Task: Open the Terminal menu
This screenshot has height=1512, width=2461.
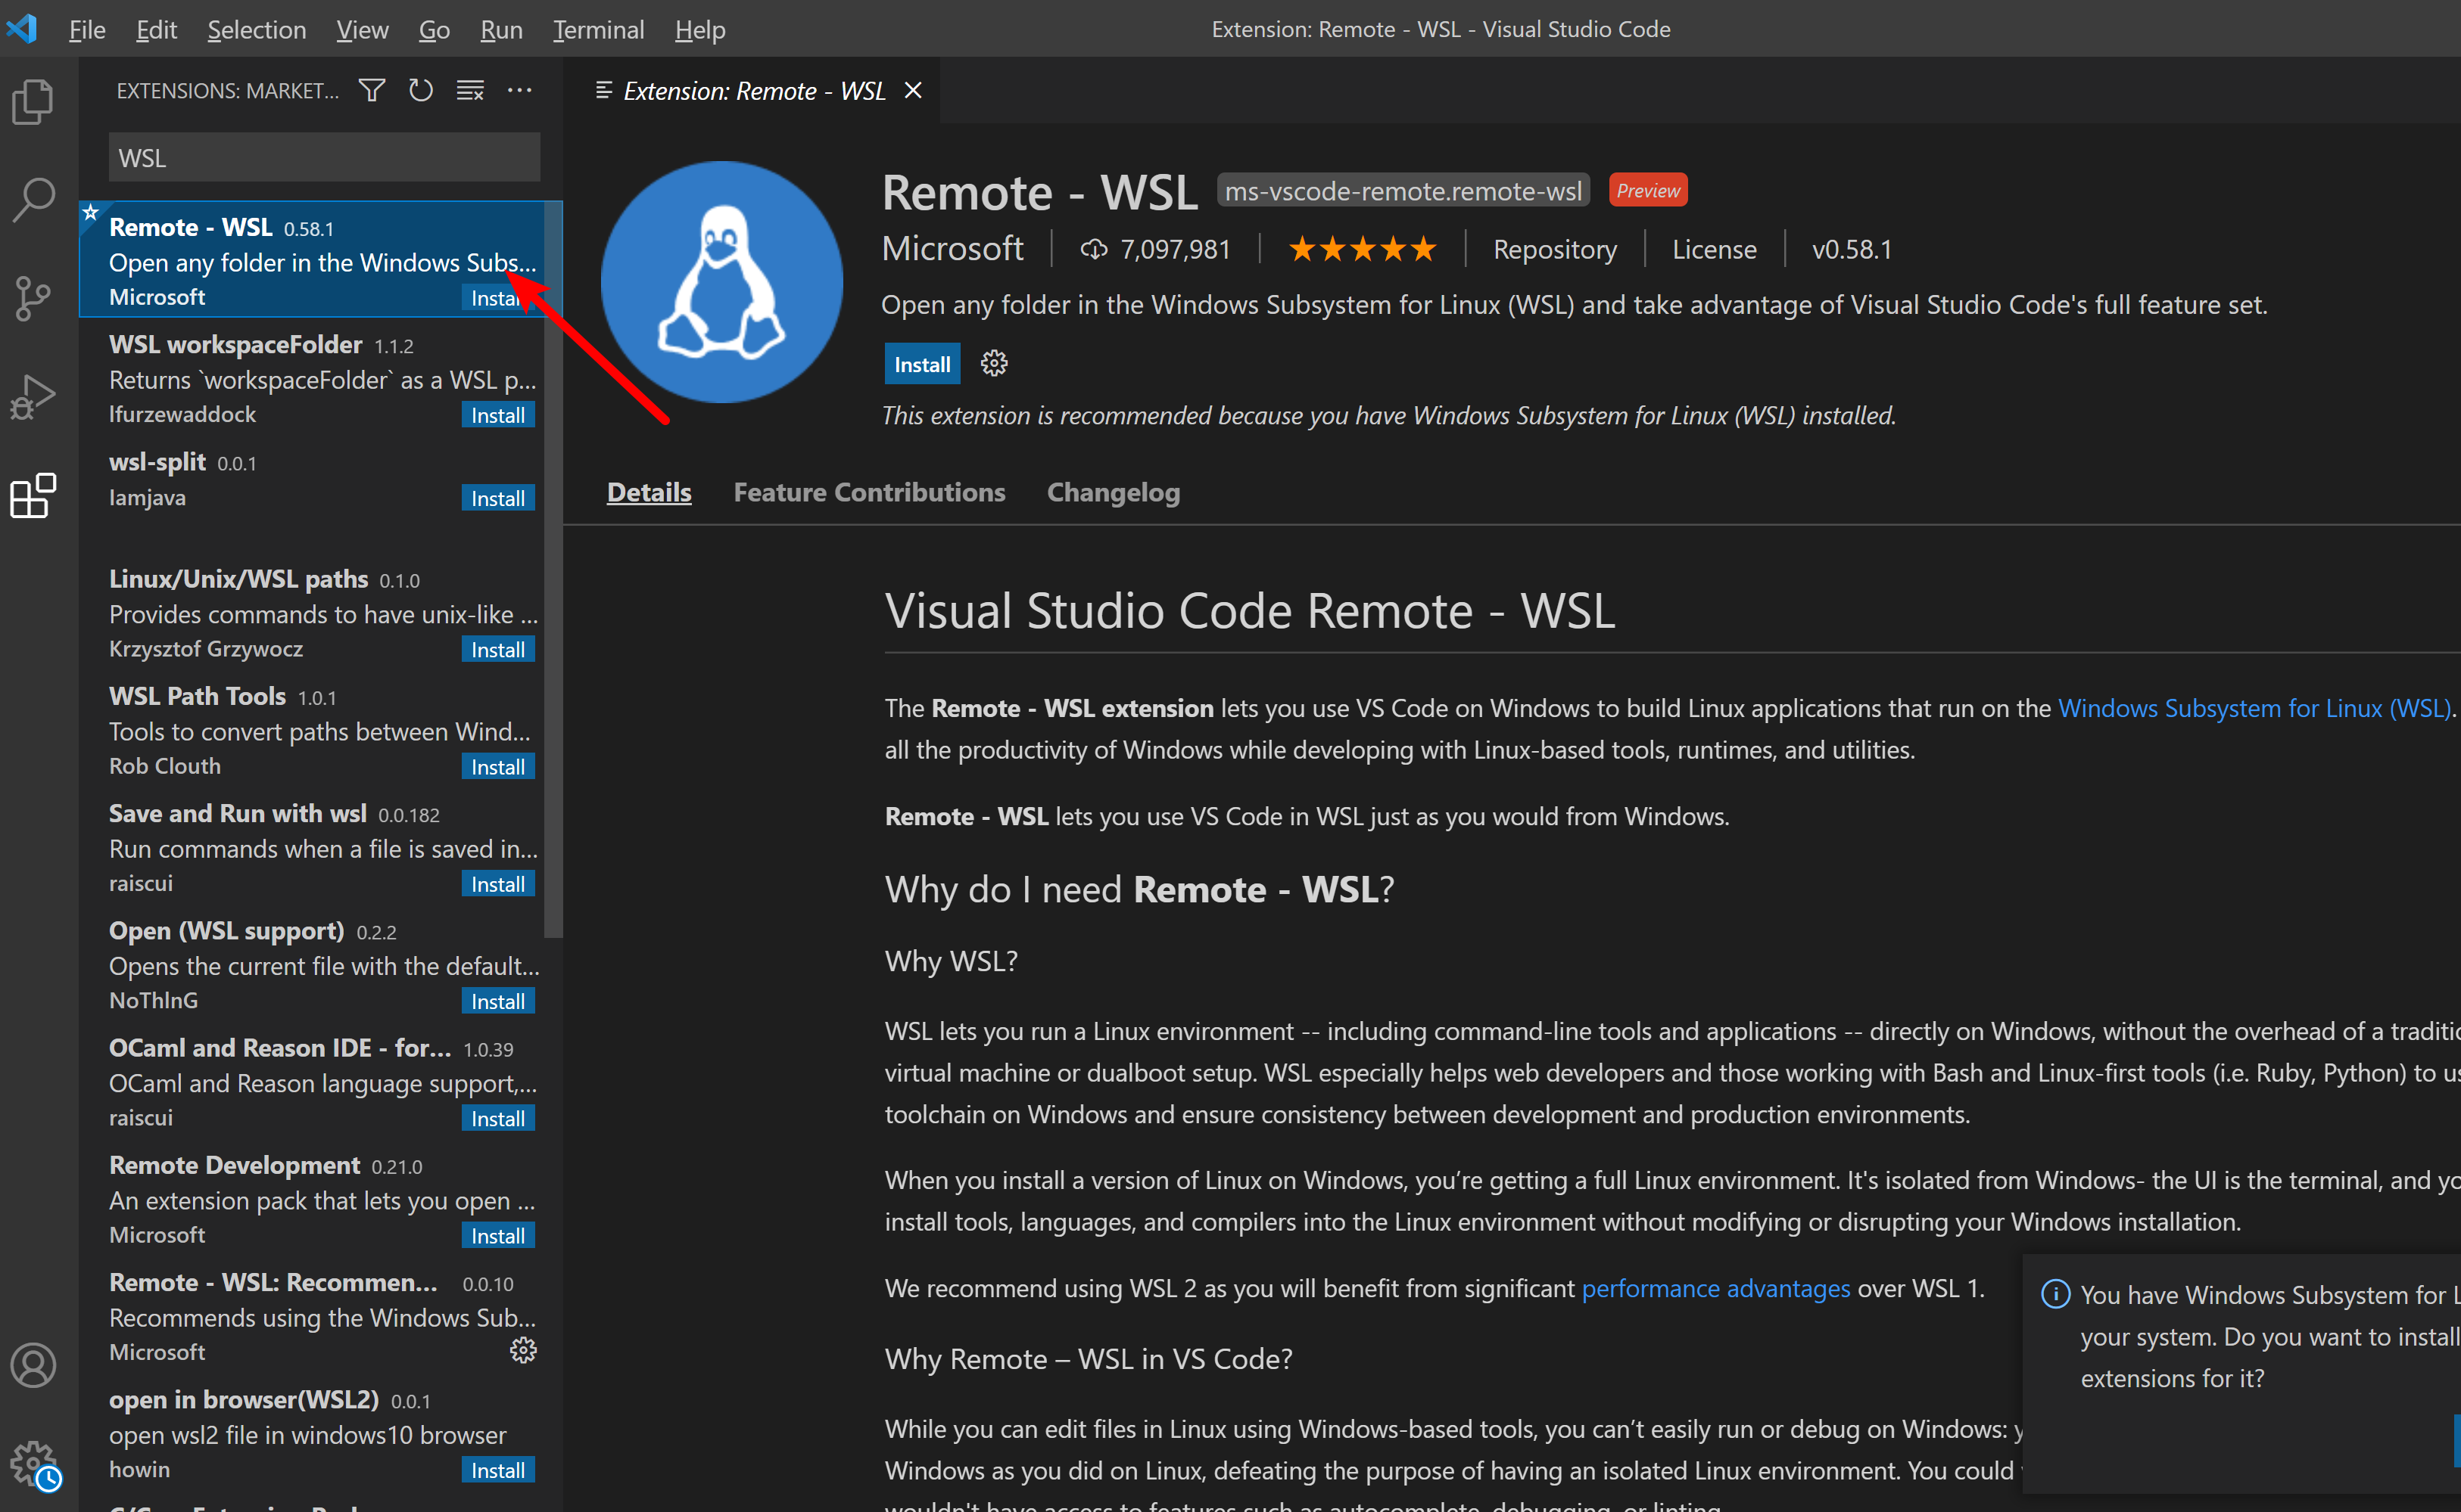Action: coord(597,29)
